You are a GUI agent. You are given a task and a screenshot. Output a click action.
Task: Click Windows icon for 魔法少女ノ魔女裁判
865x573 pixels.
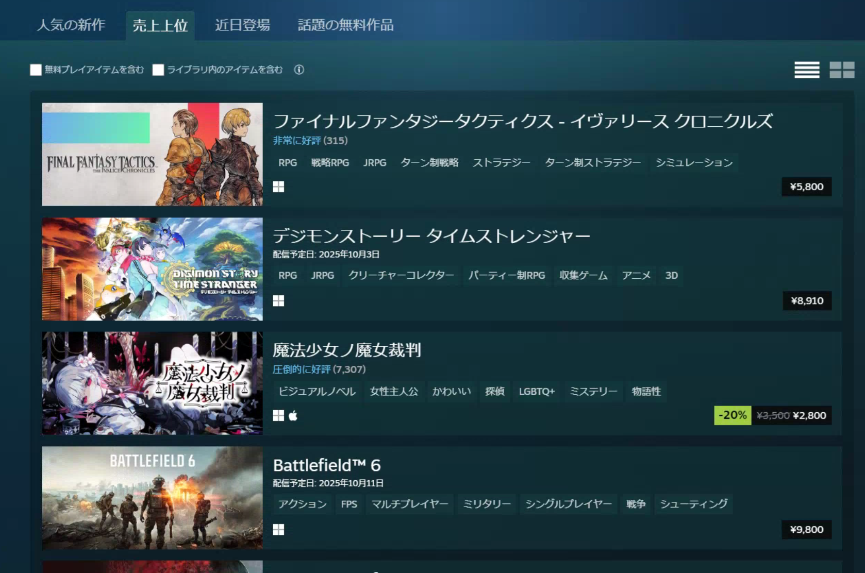[278, 415]
